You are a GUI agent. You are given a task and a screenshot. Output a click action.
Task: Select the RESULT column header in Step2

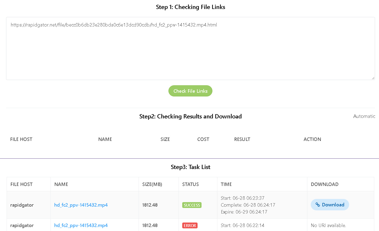tap(242, 139)
